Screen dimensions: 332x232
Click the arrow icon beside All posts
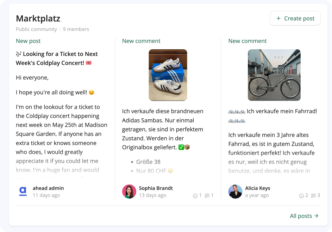(316, 216)
